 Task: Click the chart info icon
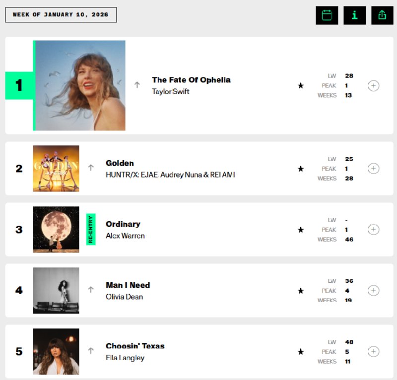[x=354, y=15]
